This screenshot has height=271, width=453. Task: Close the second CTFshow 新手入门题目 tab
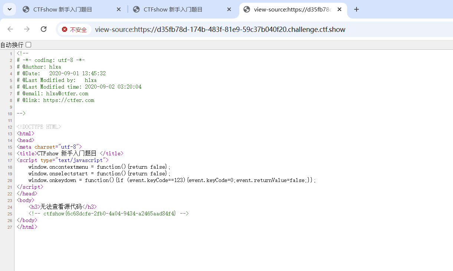(229, 10)
